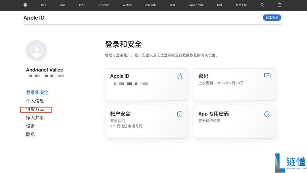Click the profile avatar picture
The width and height of the screenshot is (307, 173).
tap(36, 50)
